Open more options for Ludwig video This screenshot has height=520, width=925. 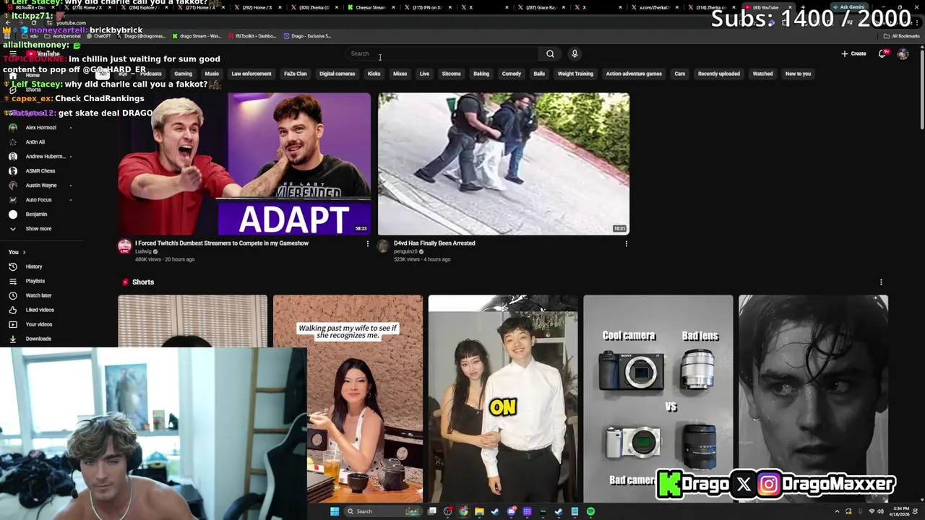(x=367, y=244)
